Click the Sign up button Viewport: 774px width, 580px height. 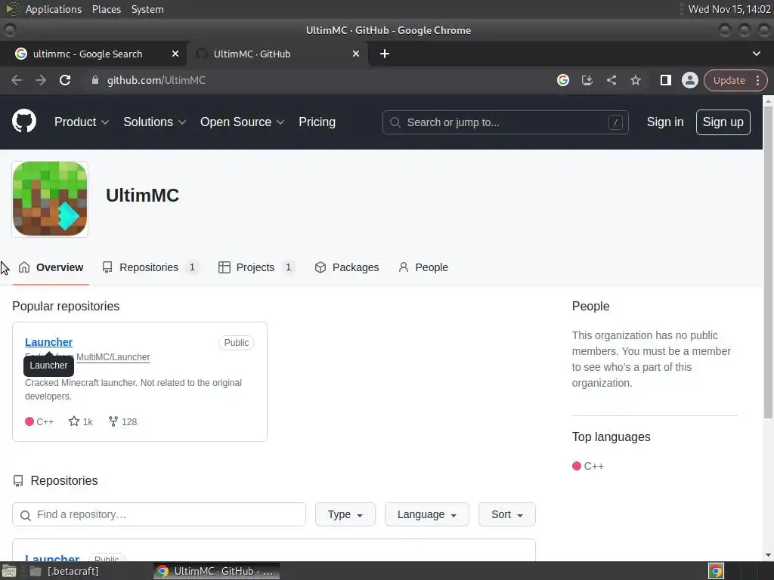pyautogui.click(x=723, y=122)
